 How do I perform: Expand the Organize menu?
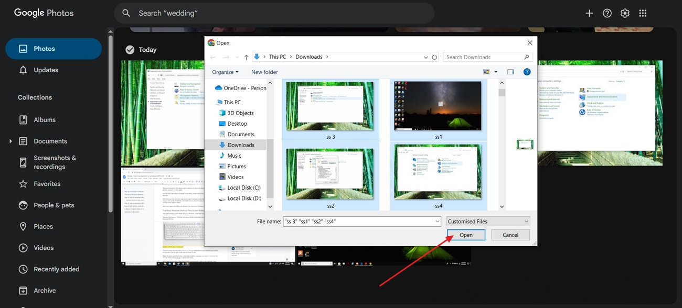click(x=225, y=72)
